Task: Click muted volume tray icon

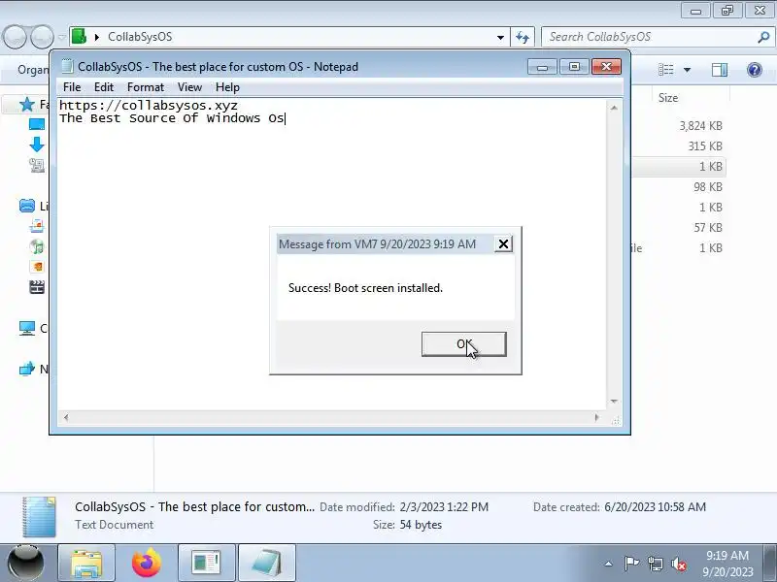Action: tap(679, 564)
